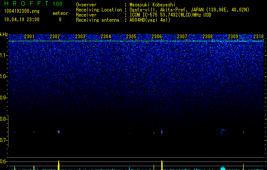The height and width of the screenshot is (170, 267).
Task: Click the 0.8 kHz axis tick label
Action: [3, 119]
